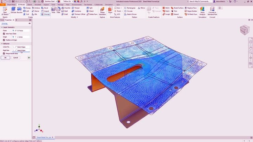Image resolution: width=253 pixels, height=142 pixels.
Task: Open the Inspect ribbon tab
Action: click(46, 5)
